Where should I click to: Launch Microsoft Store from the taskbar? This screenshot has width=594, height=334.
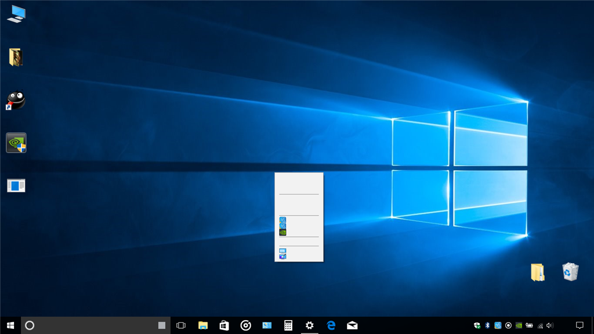(224, 325)
